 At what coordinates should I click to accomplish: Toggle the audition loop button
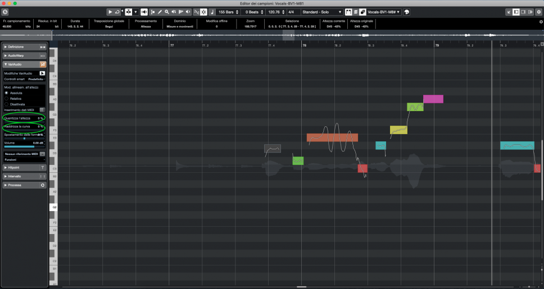coord(117,12)
